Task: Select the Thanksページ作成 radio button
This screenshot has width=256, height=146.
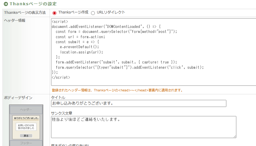Action: pyautogui.click(x=54, y=13)
